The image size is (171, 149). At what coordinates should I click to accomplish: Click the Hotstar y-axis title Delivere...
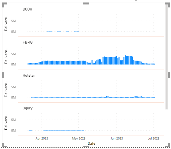click(6, 89)
